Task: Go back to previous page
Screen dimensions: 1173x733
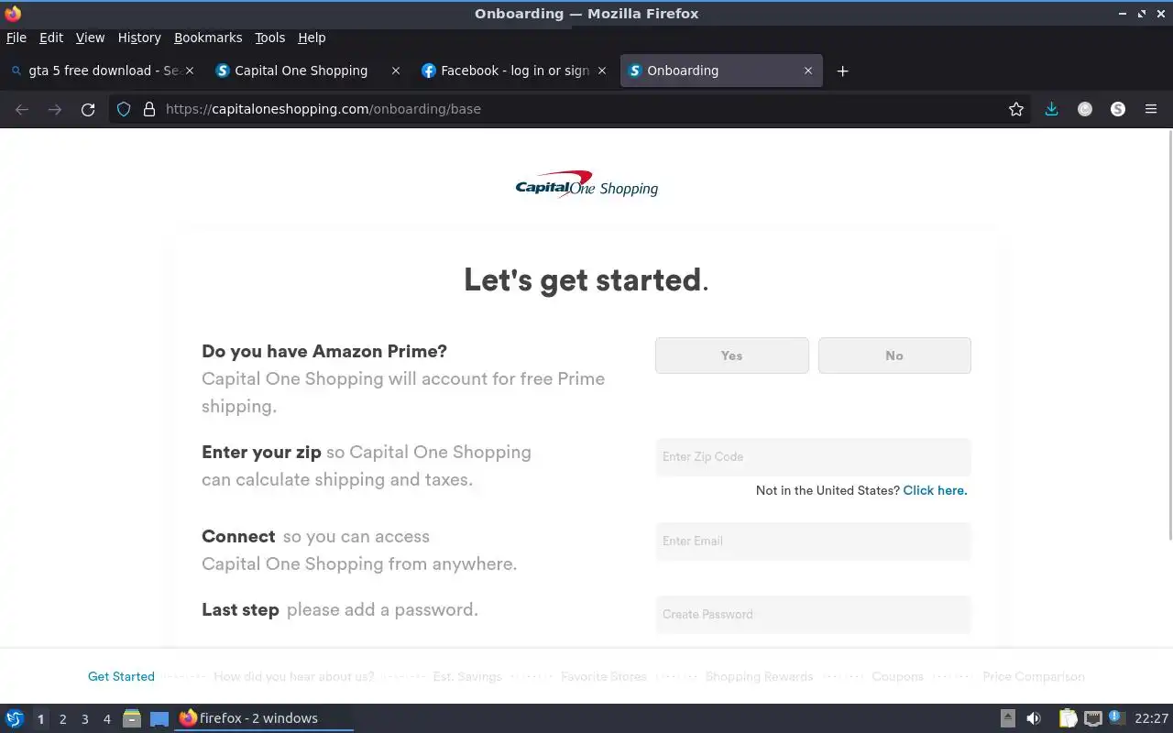Action: 22,109
